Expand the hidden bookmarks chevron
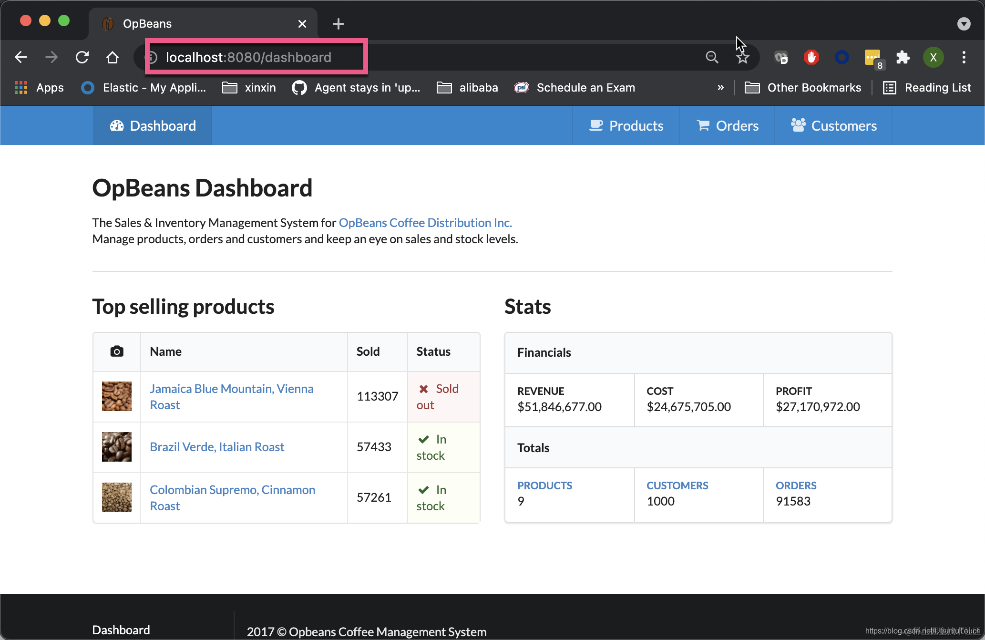This screenshot has height=640, width=985. pos(720,88)
